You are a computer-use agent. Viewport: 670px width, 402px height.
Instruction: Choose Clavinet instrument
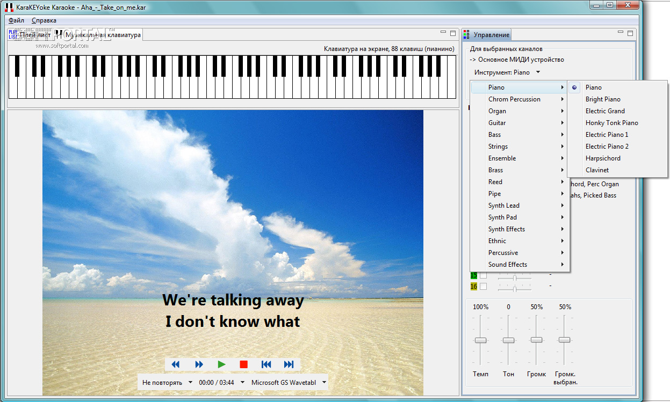[617, 170]
